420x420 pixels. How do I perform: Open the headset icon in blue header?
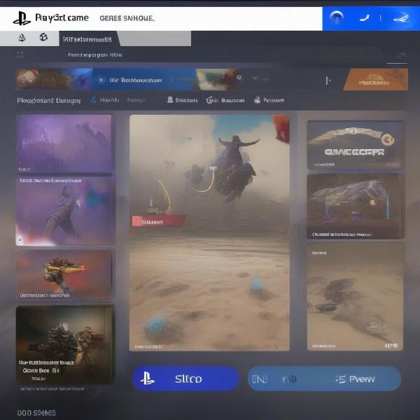pyautogui.click(x=337, y=17)
